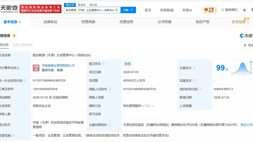This screenshot has width=253, height=142.
Task: Click the 存续 status badge
Action: coord(127,64)
